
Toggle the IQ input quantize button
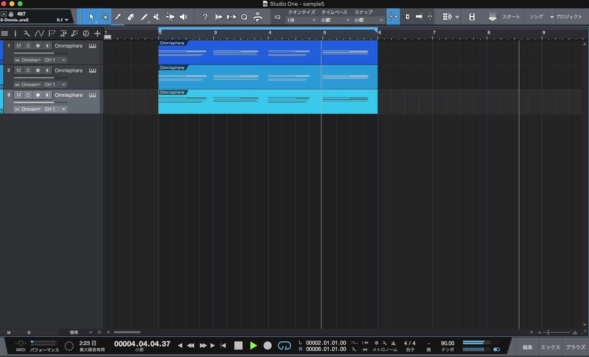[x=277, y=17]
